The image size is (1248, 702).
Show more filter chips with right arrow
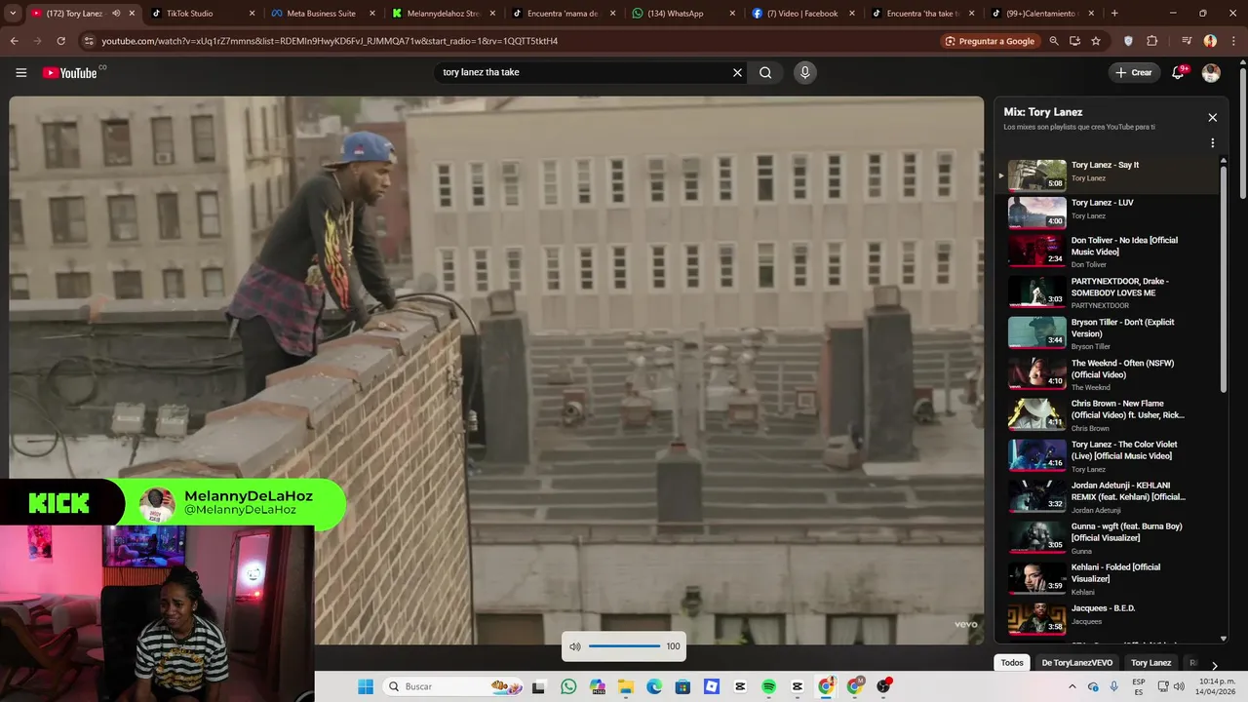pos(1214,665)
